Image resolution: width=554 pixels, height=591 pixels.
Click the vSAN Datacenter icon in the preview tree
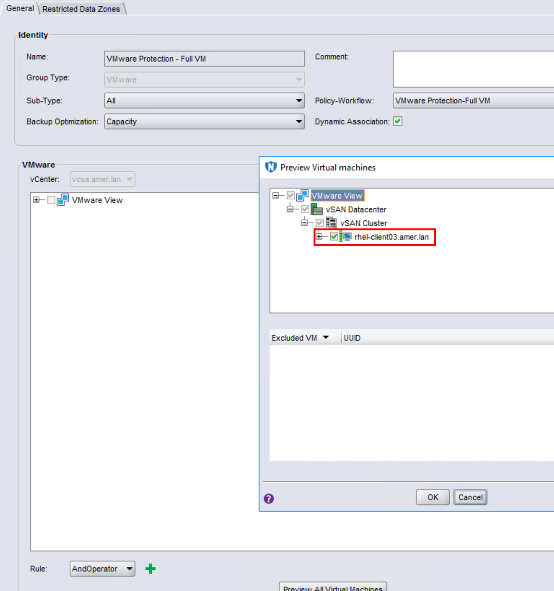coord(316,209)
